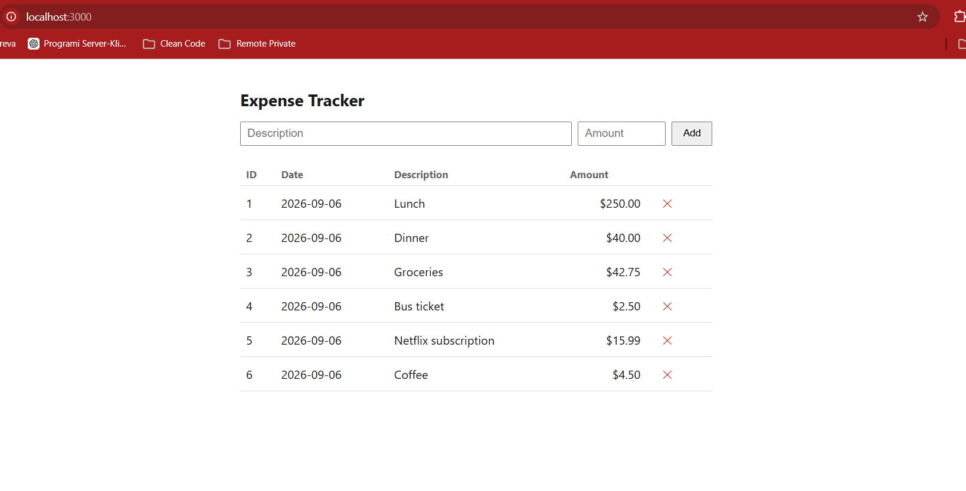Viewport: 966px width, 491px height.
Task: Select the $2.50 amount cell
Action: click(x=627, y=306)
